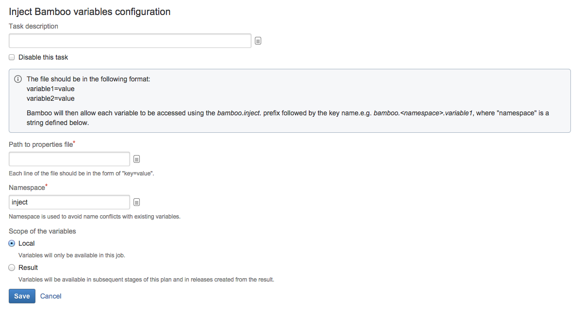The height and width of the screenshot is (315, 585).
Task: Click the 'Scope of the variables' heading
Action: point(42,231)
